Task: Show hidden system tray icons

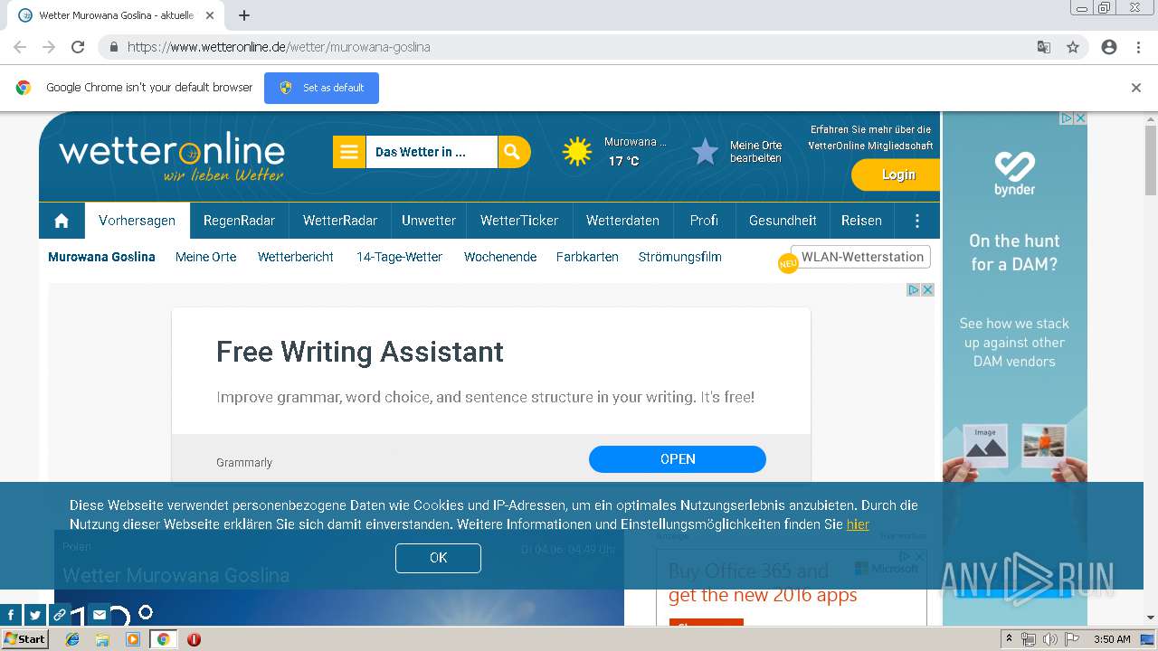Action: (x=1009, y=639)
